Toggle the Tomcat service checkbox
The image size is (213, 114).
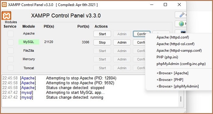[11, 68]
